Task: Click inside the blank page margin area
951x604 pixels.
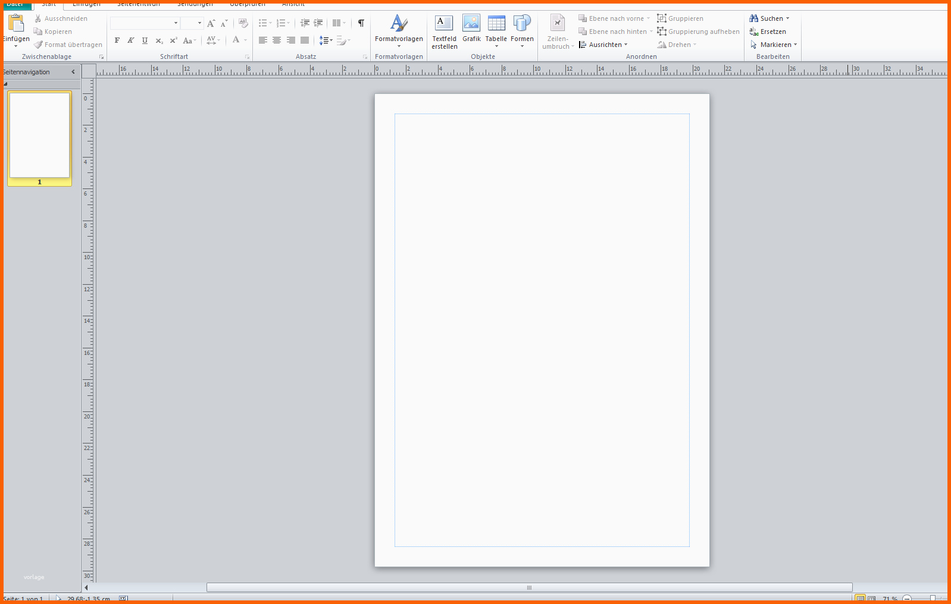Action: [542, 330]
